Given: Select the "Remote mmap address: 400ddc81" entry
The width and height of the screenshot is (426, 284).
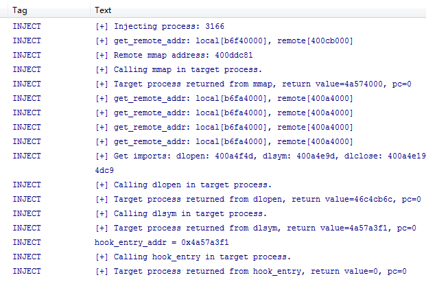Looking at the screenshot, I should tap(174, 55).
